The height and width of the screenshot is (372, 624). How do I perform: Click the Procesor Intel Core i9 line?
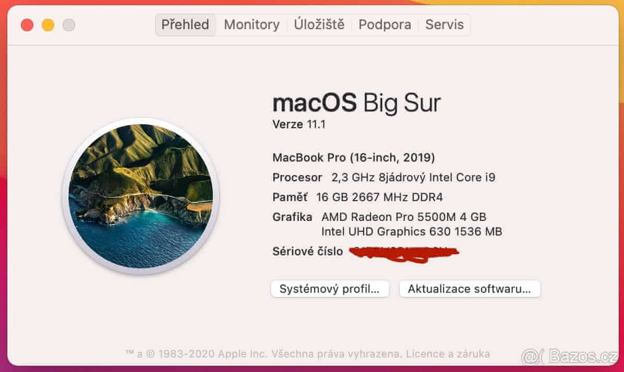(x=384, y=177)
